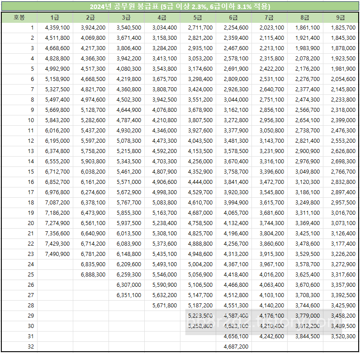Viewport: 360px width, 353px height.
Task: Click cell with value 4,948,600
Action: pyautogui.click(x=198, y=254)
